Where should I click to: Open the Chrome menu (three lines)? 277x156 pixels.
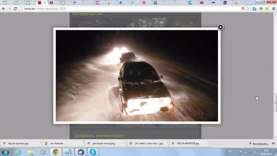[x=273, y=9]
